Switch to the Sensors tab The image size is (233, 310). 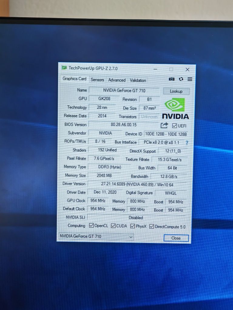97,80
